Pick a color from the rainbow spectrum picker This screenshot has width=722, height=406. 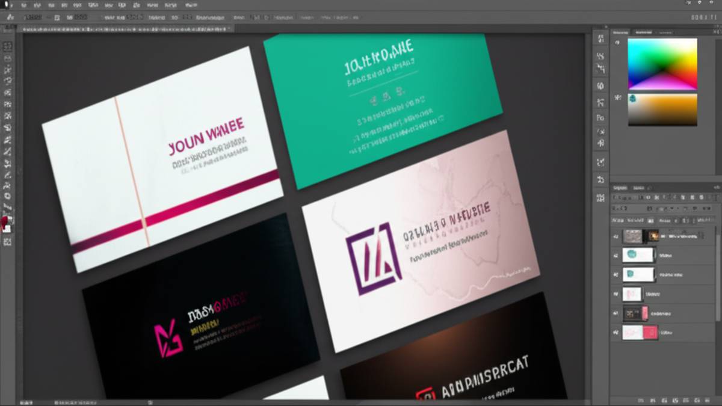662,64
